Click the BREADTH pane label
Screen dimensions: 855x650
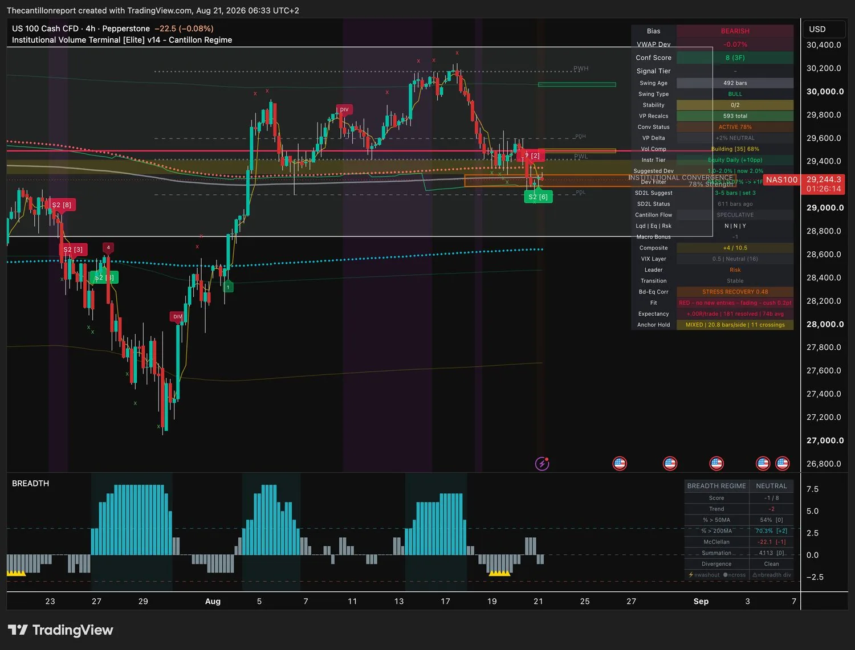pyautogui.click(x=31, y=483)
